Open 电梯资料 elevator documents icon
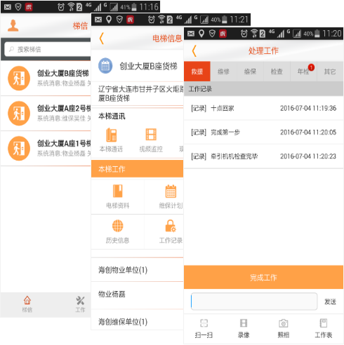 point(118,191)
